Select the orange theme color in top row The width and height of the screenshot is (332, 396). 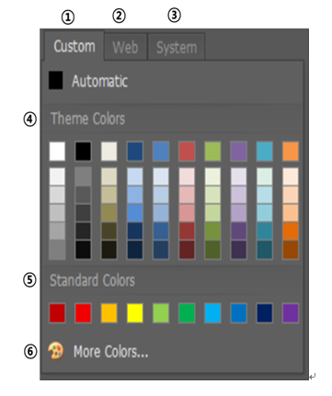(291, 151)
